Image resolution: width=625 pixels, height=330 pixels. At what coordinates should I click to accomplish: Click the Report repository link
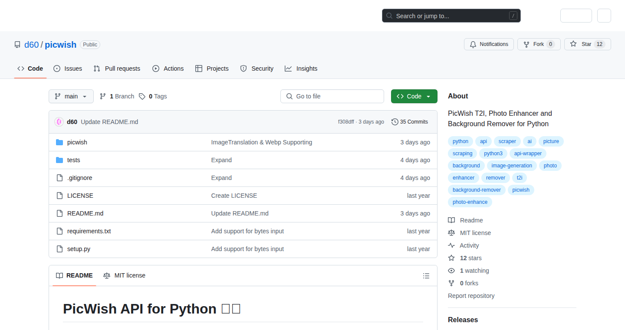coord(471,296)
